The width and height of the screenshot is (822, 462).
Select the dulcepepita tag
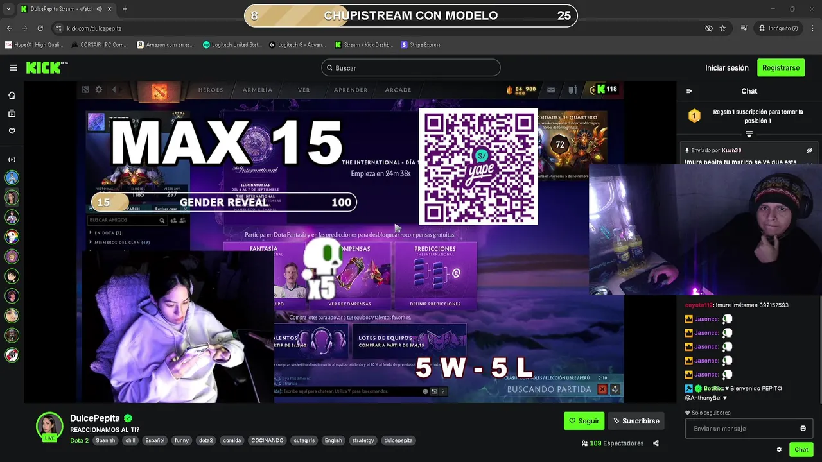[399, 441]
